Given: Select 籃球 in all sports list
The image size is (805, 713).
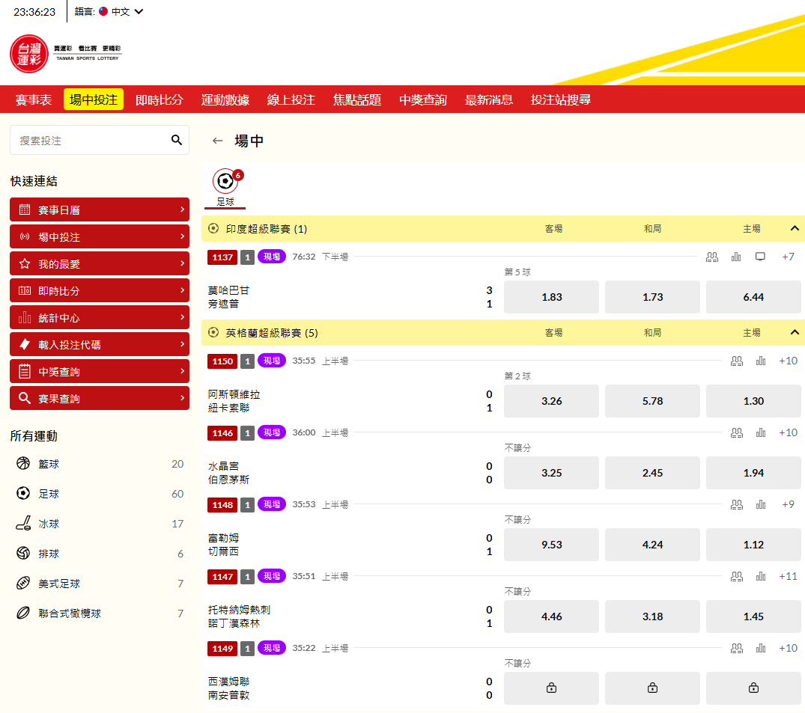Looking at the screenshot, I should coord(100,464).
